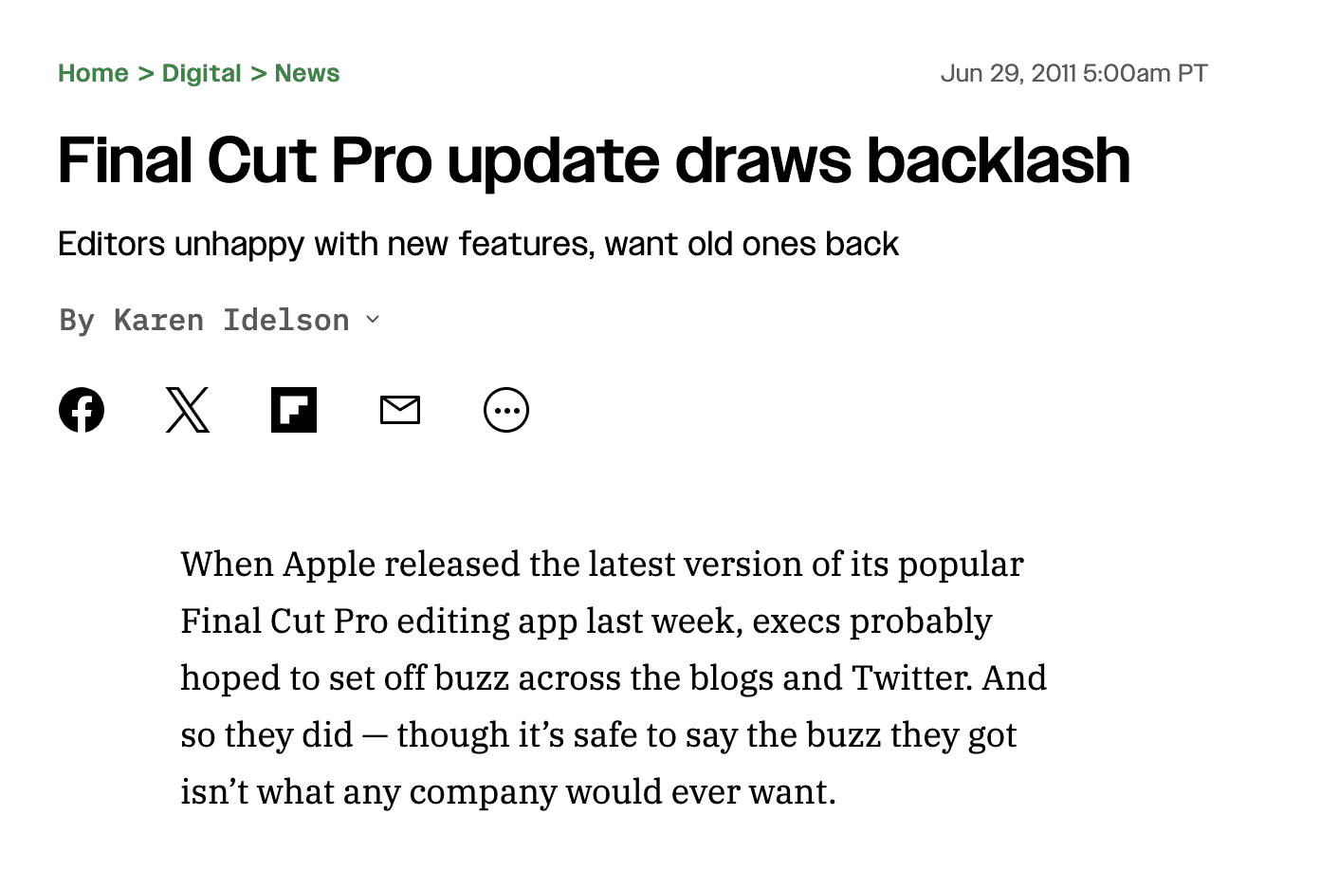The image size is (1320, 871).
Task: Click the word Twitter in the paragraph
Action: pyautogui.click(x=911, y=677)
